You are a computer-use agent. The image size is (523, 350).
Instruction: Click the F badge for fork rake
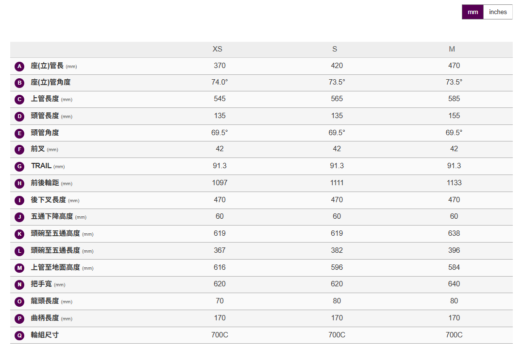(x=19, y=150)
